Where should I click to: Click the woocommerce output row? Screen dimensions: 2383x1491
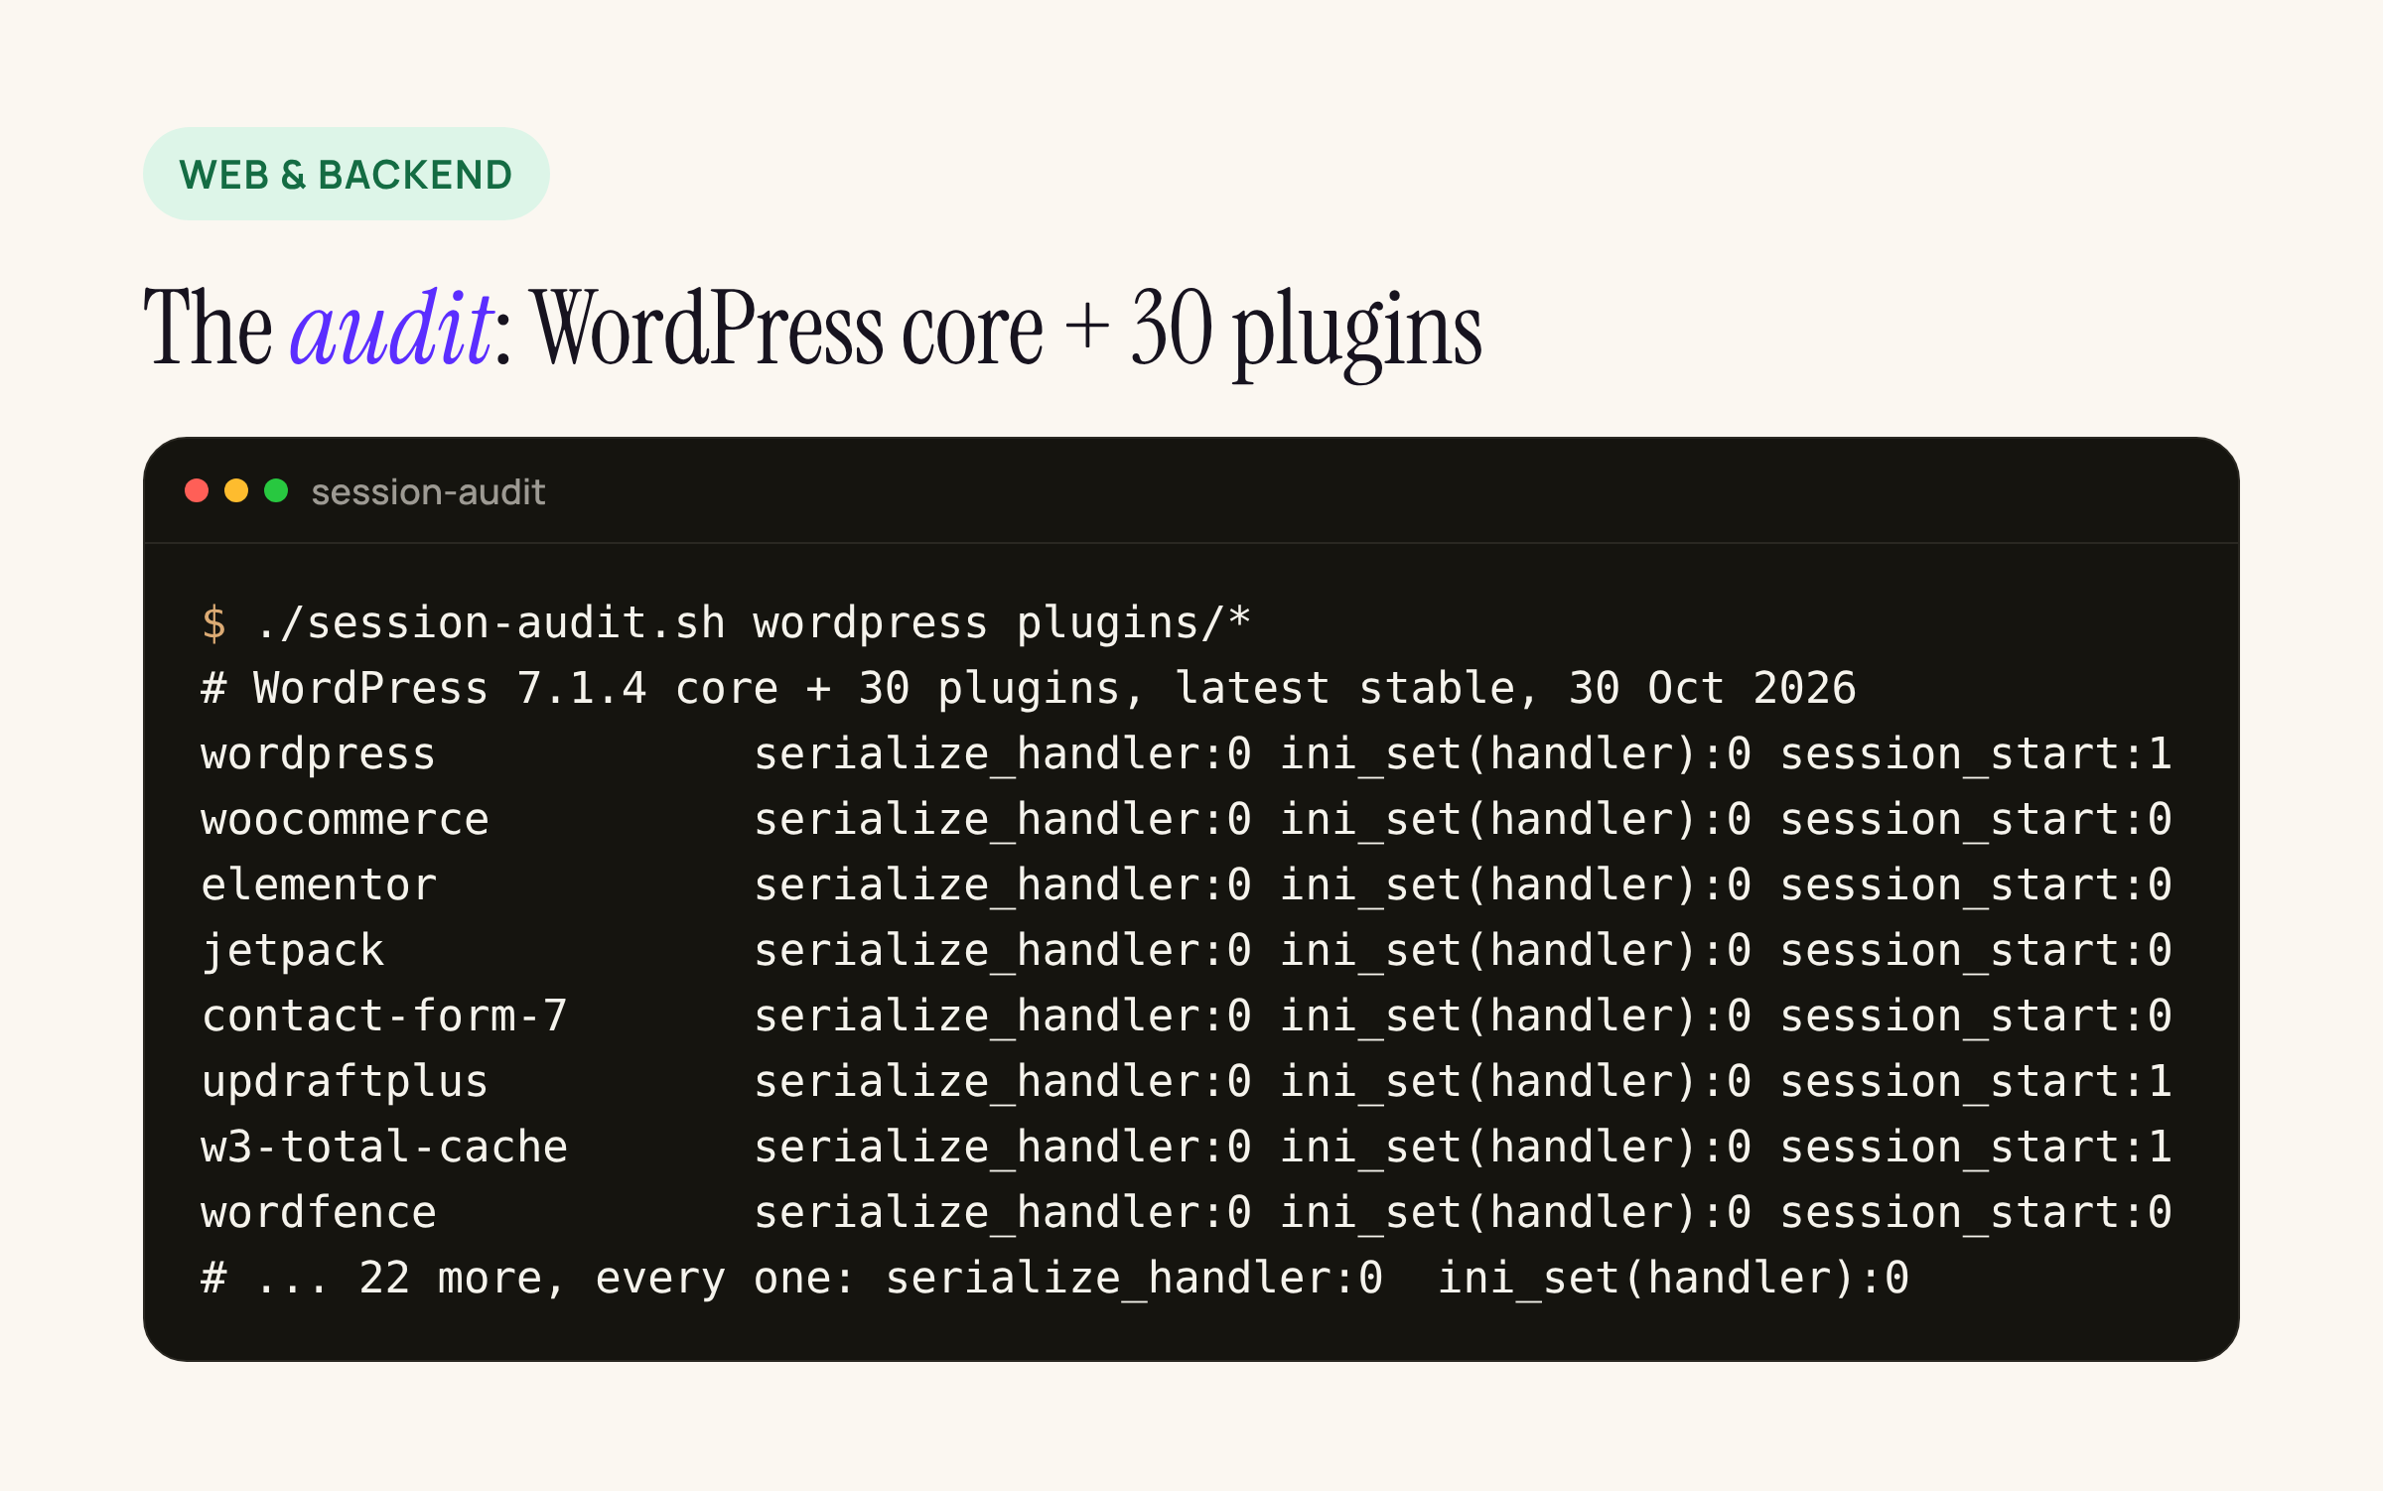pyautogui.click(x=1186, y=820)
